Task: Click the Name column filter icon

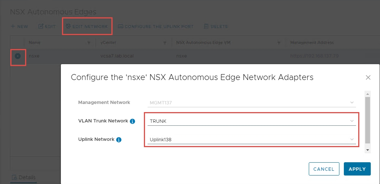Action: [89, 43]
